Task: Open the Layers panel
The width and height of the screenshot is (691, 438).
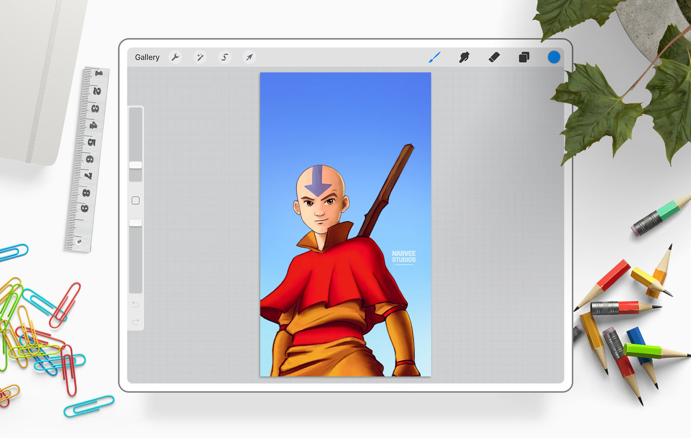Action: click(524, 57)
